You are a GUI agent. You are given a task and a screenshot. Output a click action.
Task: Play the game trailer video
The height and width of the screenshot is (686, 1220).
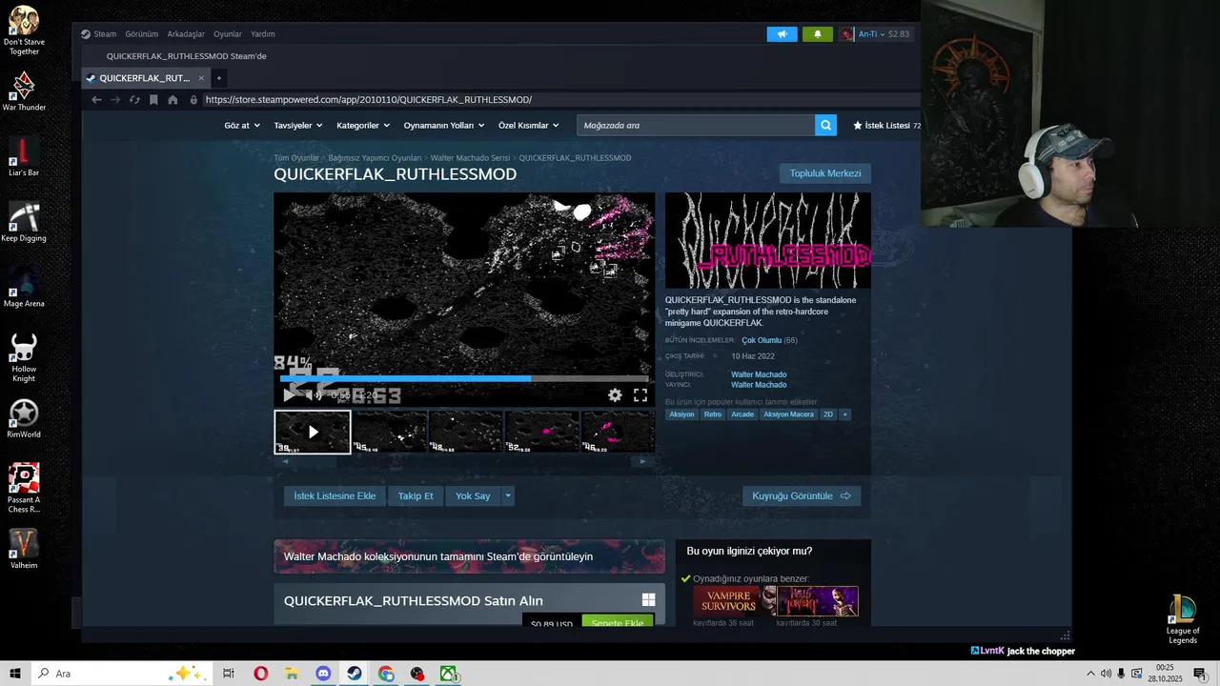coord(289,394)
